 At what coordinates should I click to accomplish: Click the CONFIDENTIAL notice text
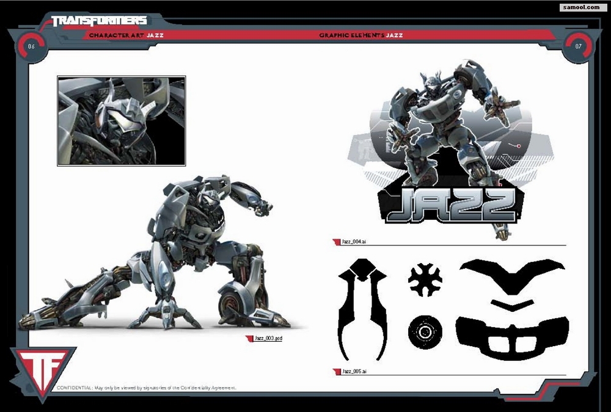147,388
